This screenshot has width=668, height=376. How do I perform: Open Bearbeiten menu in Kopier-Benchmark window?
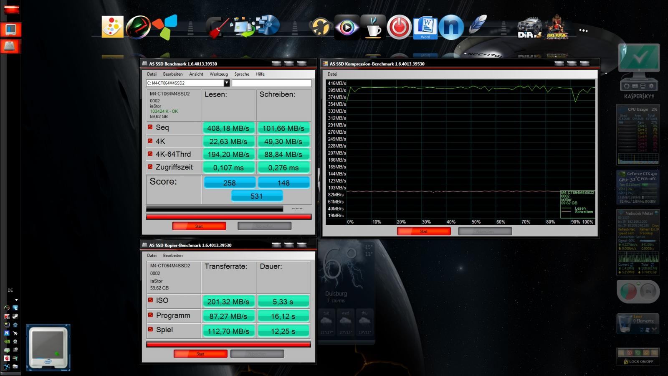coord(173,255)
